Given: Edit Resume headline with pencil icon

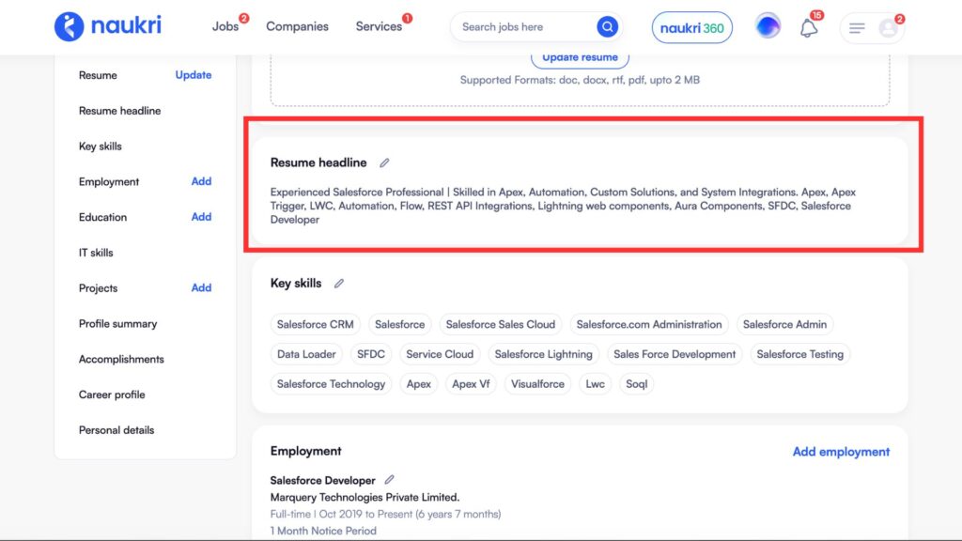Looking at the screenshot, I should click(x=384, y=163).
